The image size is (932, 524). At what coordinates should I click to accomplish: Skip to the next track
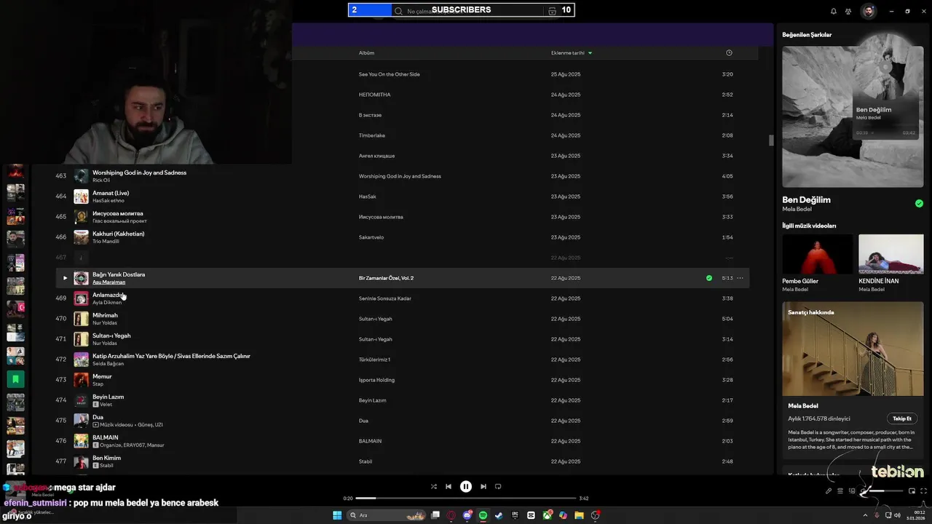483,487
